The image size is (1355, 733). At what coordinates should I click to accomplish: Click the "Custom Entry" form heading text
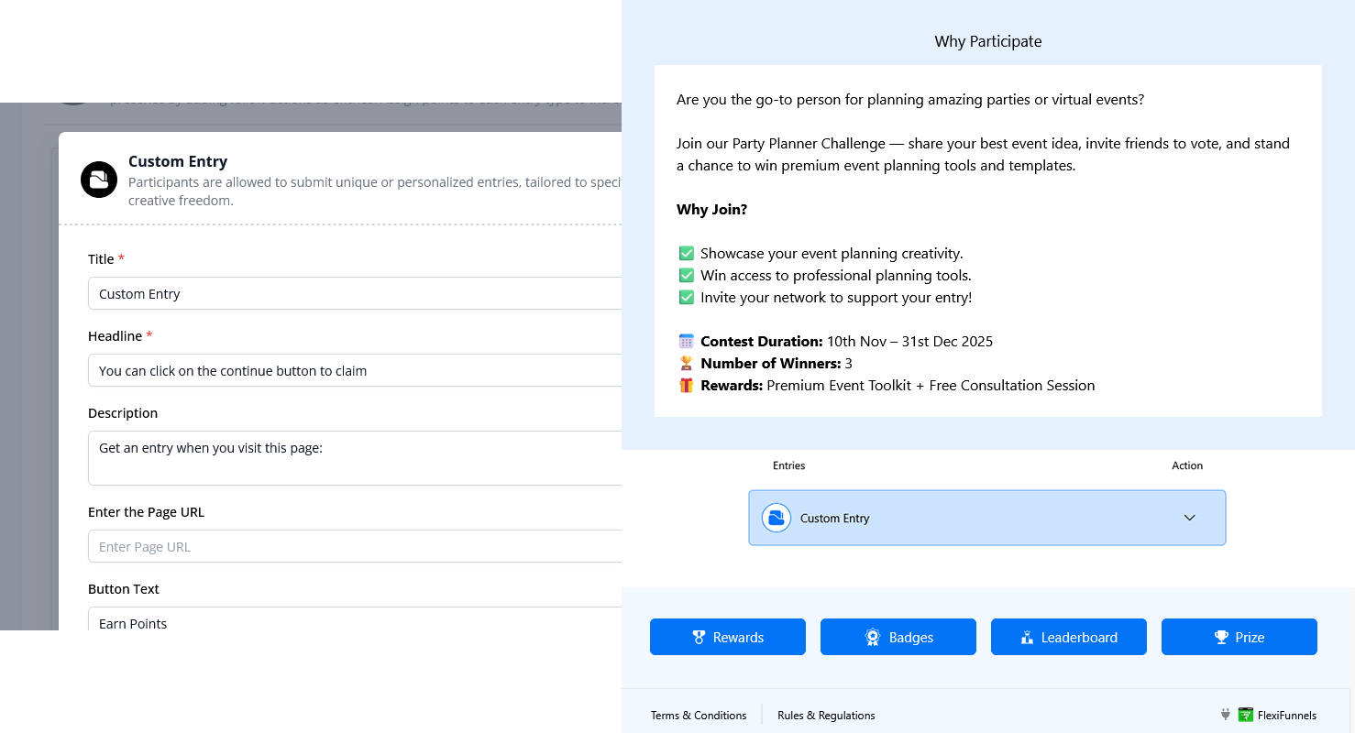point(178,161)
